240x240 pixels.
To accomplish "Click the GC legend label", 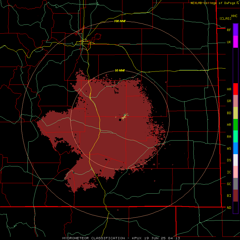I will tap(229, 184).
